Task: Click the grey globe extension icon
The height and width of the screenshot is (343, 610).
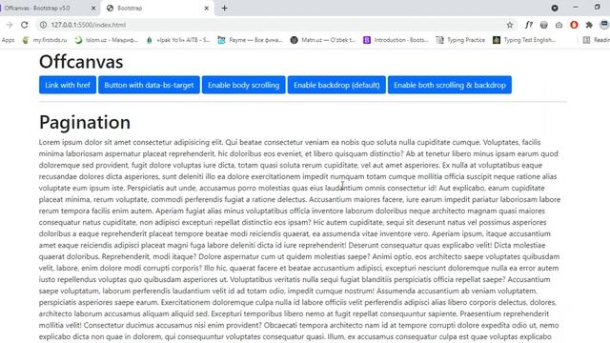Action: pyautogui.click(x=543, y=25)
